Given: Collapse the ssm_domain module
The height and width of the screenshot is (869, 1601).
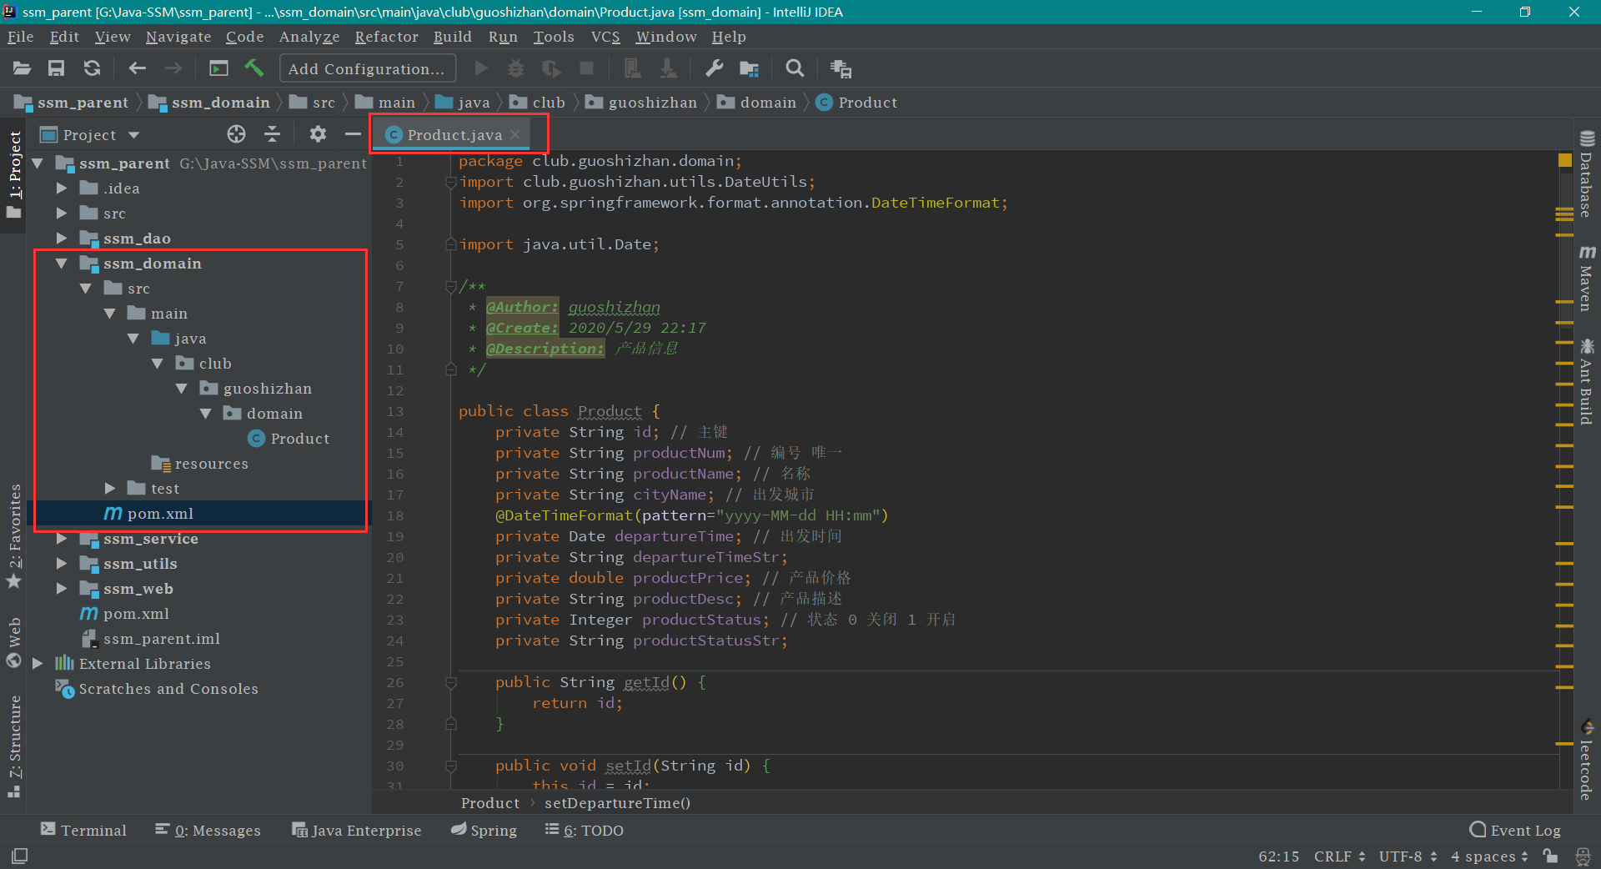Looking at the screenshot, I should [62, 264].
